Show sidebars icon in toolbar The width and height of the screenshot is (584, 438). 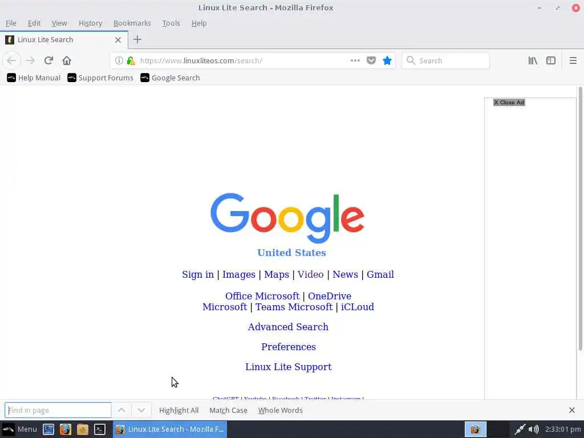point(551,60)
